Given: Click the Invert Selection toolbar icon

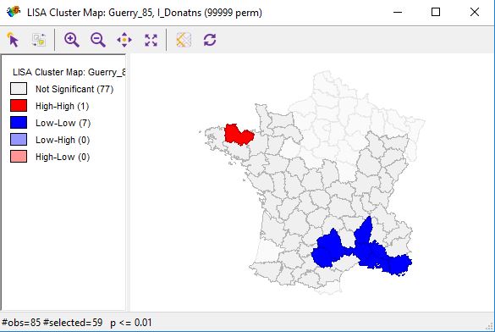Looking at the screenshot, I should pyautogui.click(x=39, y=40).
